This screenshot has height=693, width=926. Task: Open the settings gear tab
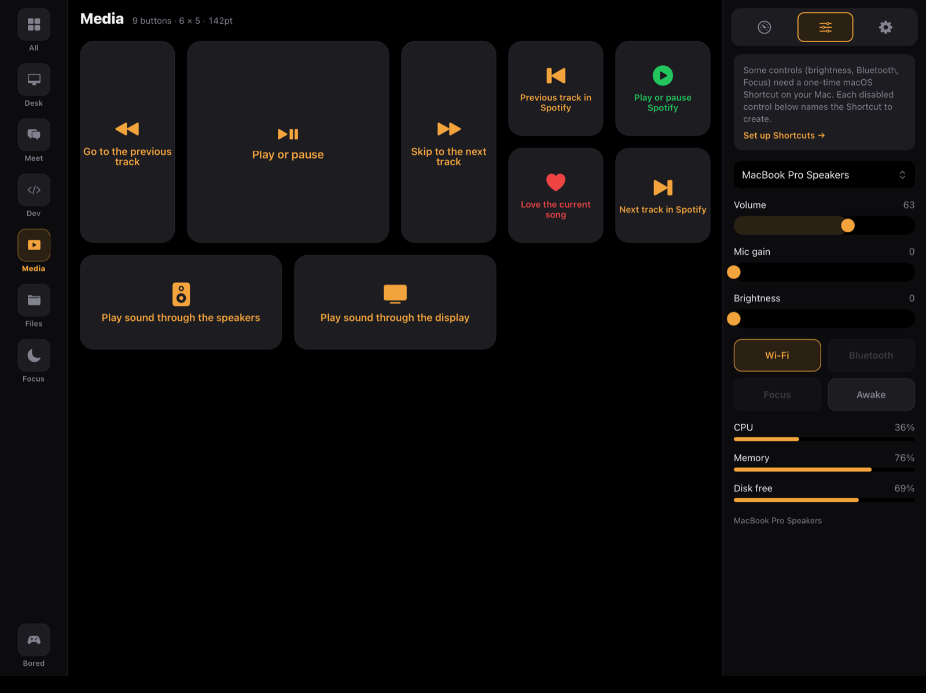[x=885, y=27]
